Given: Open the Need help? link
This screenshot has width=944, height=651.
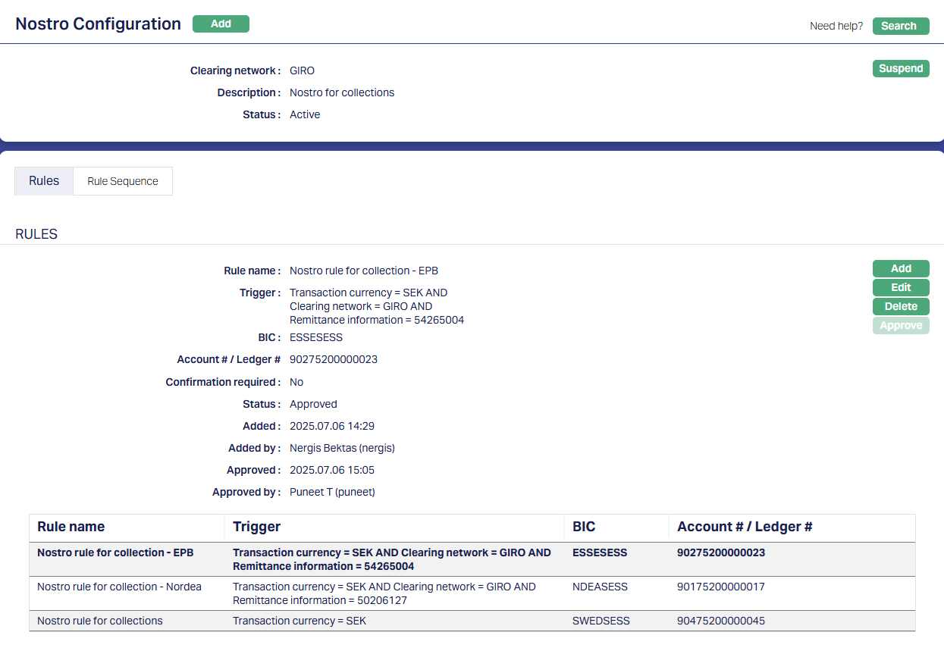Looking at the screenshot, I should [x=836, y=26].
